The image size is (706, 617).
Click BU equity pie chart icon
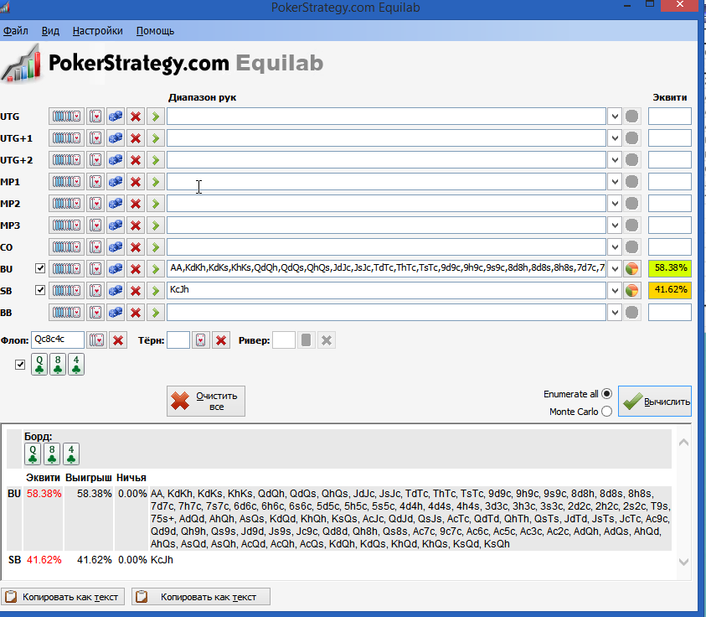coord(631,269)
